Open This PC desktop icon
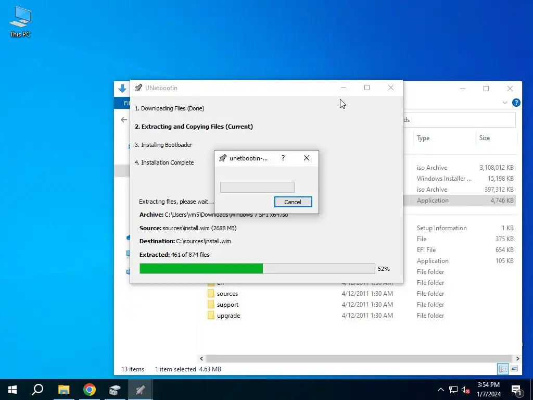The image size is (533, 400). 20,21
